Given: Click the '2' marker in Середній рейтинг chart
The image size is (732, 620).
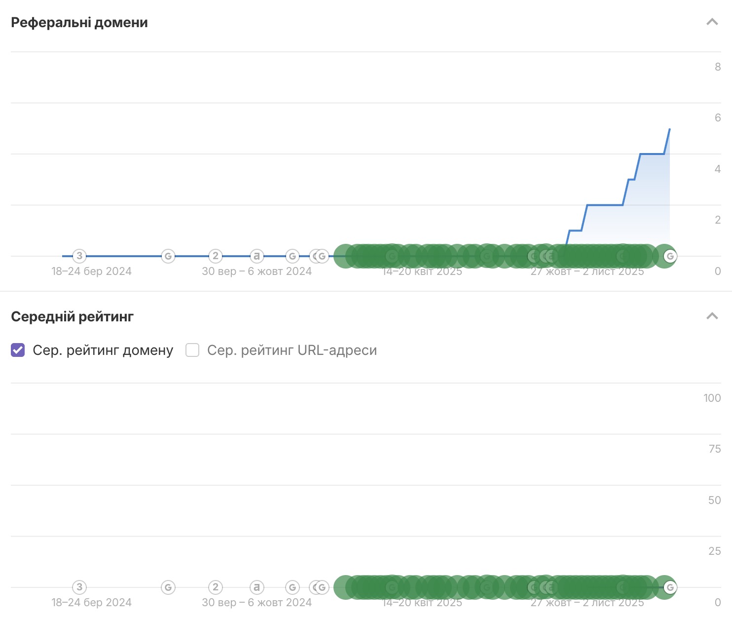Looking at the screenshot, I should point(215,587).
